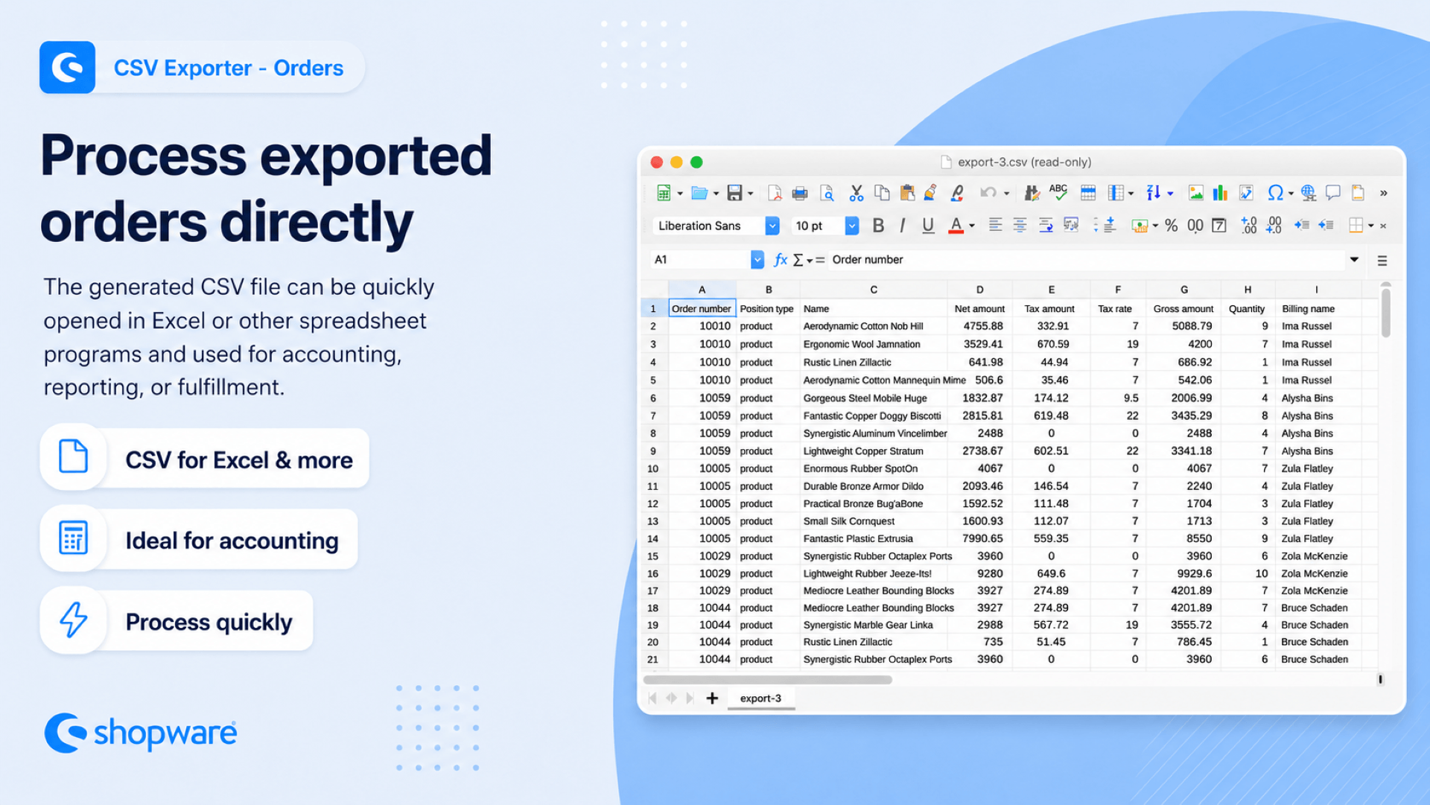
Task: Insert an image using the picture icon
Action: (x=1195, y=194)
